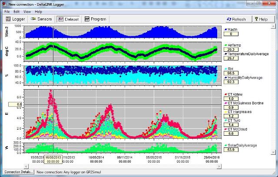
Task: Click horizontal scrollbar left arrow
Action: coord(26,167)
